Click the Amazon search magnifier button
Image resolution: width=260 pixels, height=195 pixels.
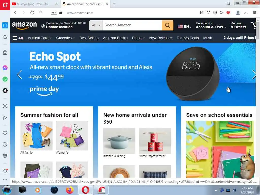click(x=168, y=25)
